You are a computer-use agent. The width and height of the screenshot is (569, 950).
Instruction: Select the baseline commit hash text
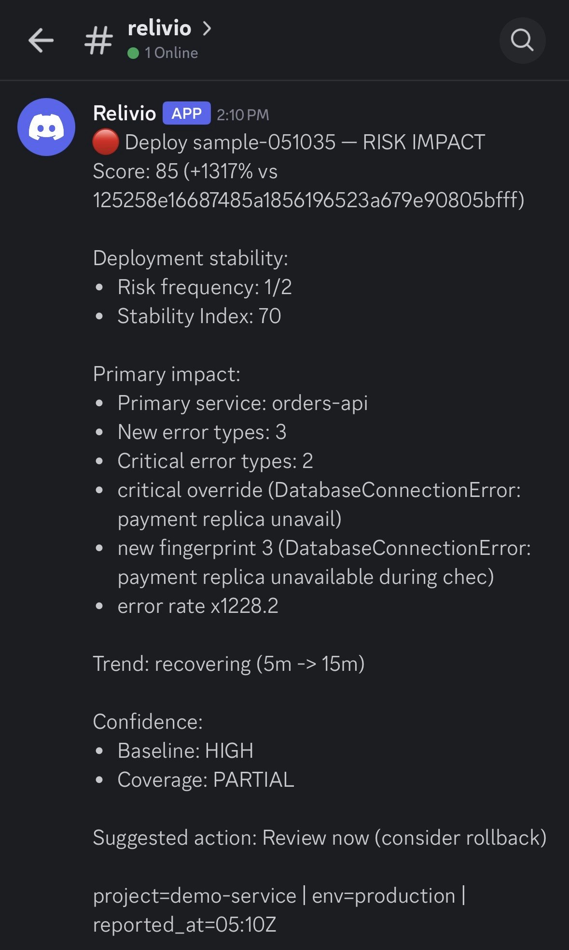click(309, 197)
